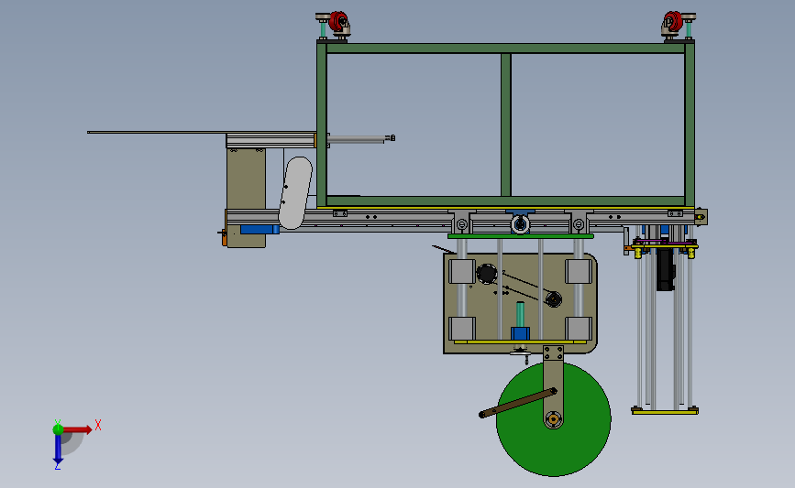Select the large black pulley on the tan plate
Viewport: 795px width, 488px height.
click(487, 274)
